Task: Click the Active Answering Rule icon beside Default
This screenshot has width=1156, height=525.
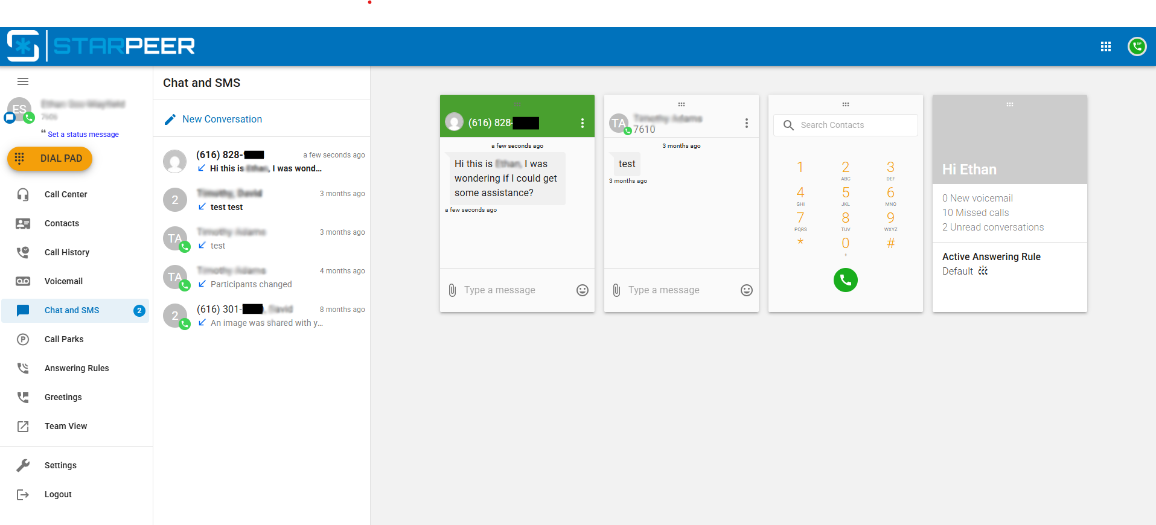Action: 983,271
